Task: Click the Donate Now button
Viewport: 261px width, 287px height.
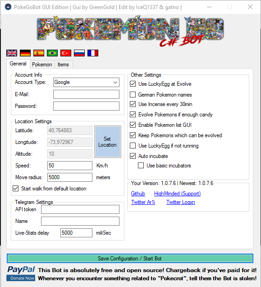Action: [21, 278]
